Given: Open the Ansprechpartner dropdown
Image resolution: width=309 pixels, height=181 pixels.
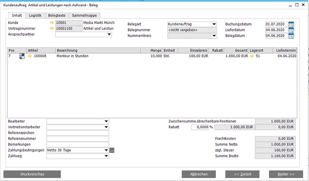Looking at the screenshot, I should click(x=109, y=35).
